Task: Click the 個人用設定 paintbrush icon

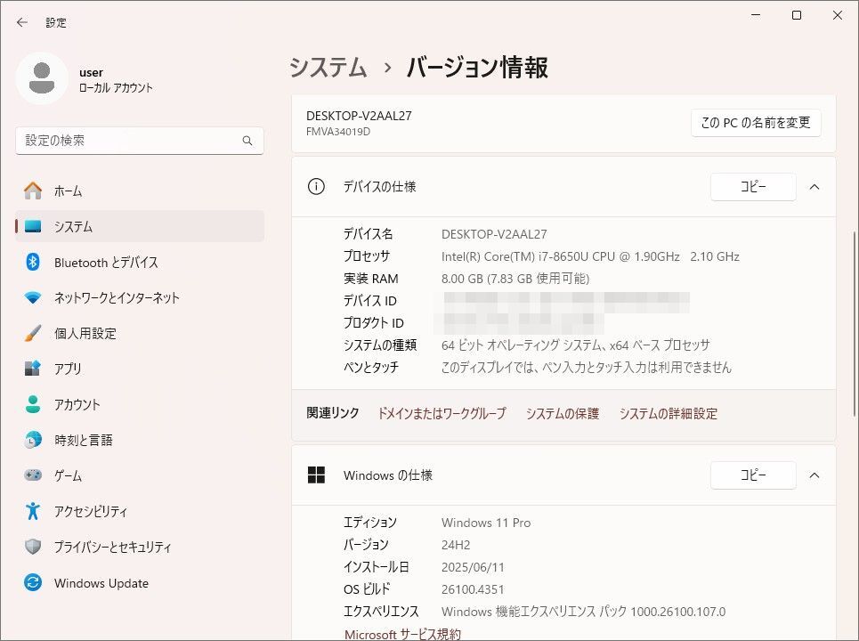Action: pos(33,333)
